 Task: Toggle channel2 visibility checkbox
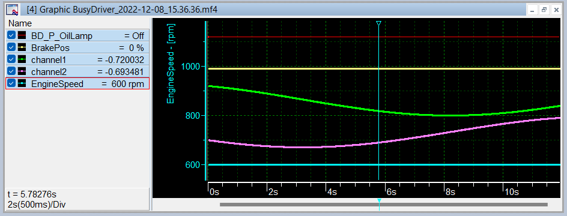11,71
